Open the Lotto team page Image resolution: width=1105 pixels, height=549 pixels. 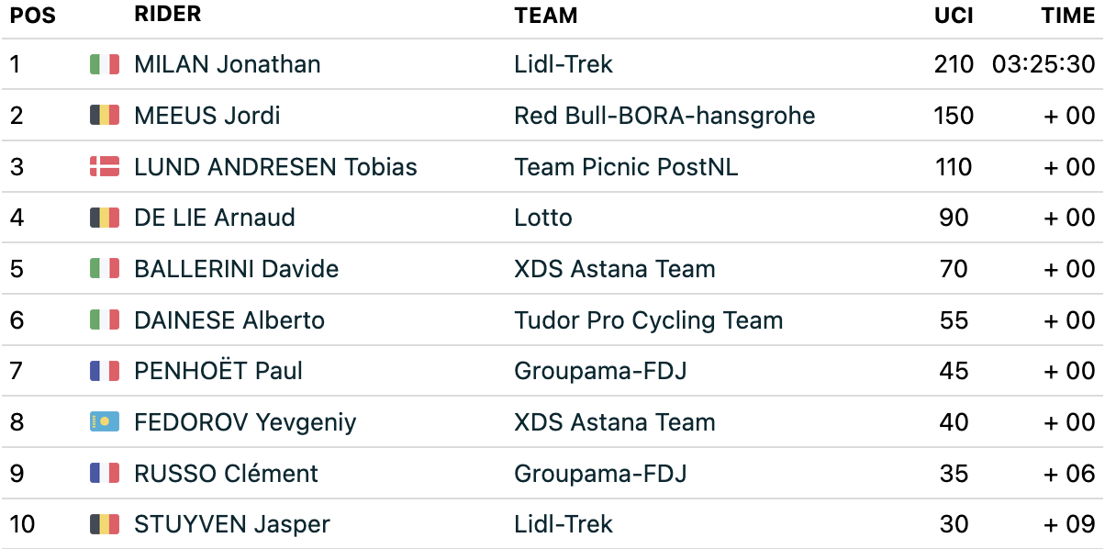coord(543,218)
